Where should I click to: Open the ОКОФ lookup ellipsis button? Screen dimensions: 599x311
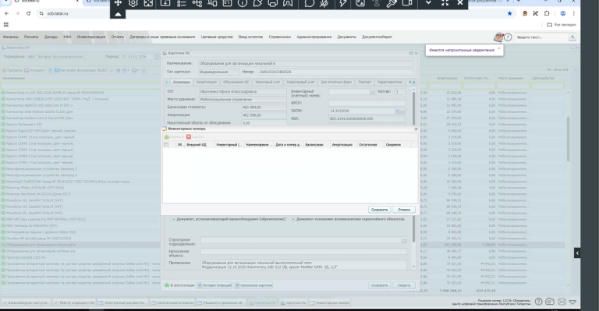(402, 111)
